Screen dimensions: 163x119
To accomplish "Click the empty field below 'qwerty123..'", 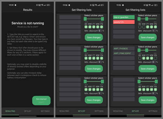I will (124, 27).
